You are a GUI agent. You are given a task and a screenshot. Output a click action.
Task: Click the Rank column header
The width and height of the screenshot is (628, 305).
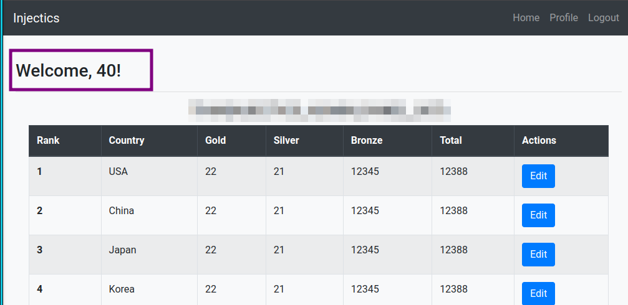(48, 141)
